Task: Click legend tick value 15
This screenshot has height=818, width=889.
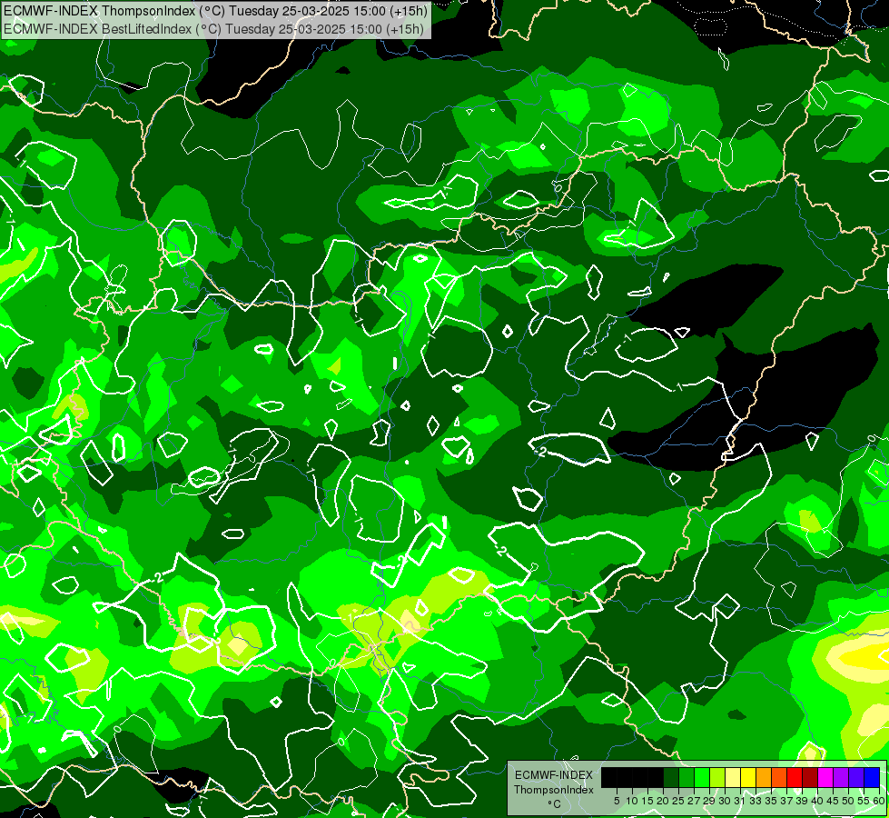Action: [647, 801]
